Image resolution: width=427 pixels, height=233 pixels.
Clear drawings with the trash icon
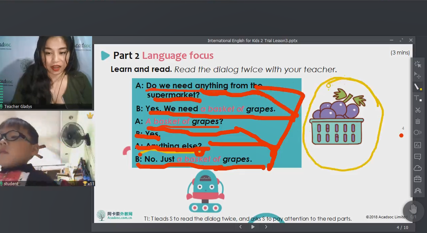click(x=418, y=121)
